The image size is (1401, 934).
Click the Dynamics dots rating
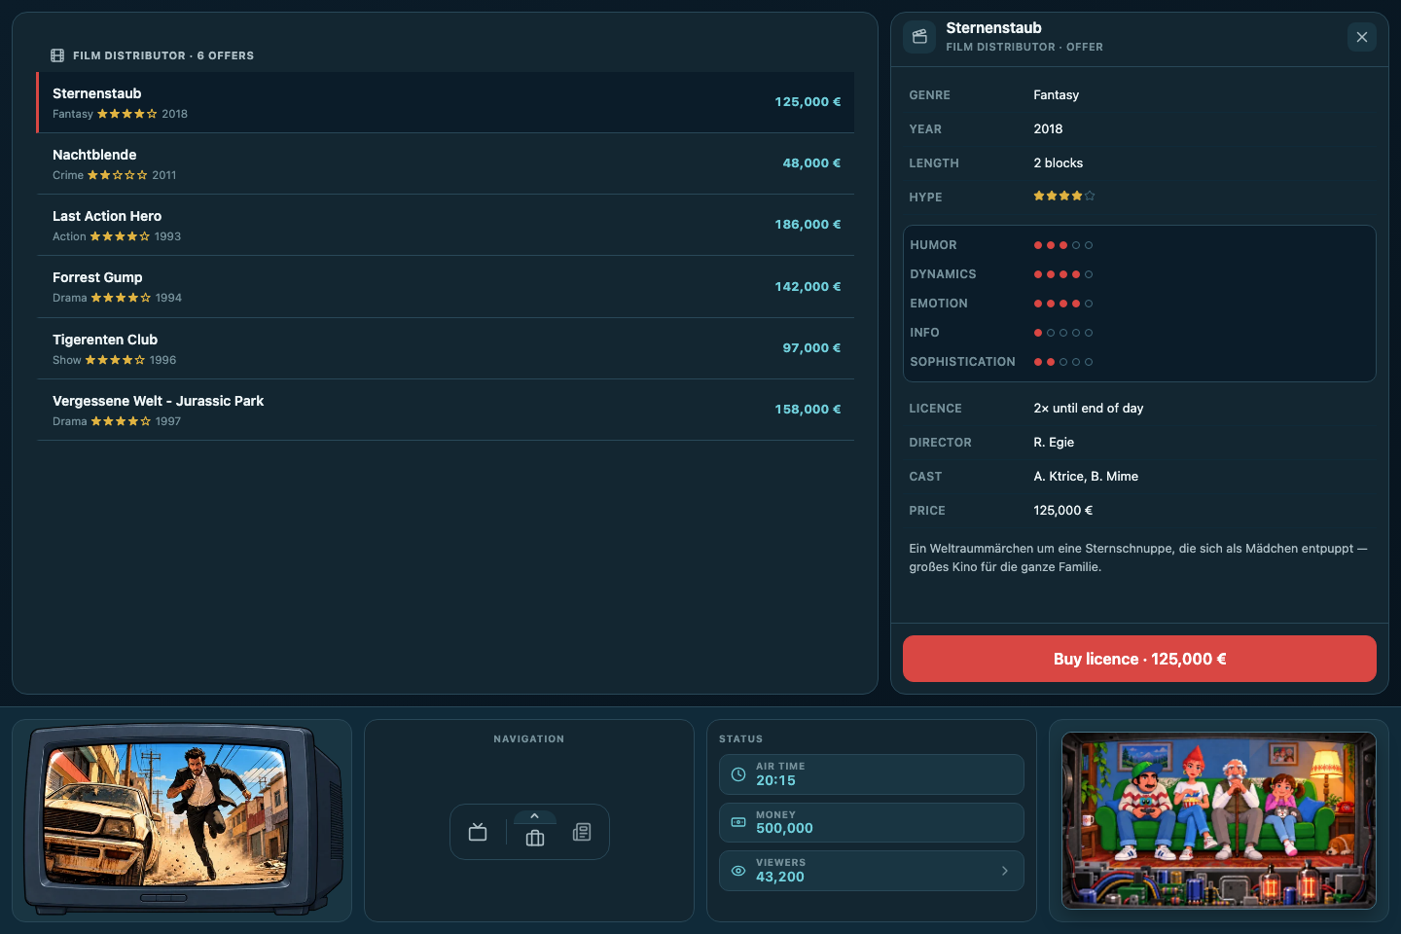click(x=1063, y=274)
